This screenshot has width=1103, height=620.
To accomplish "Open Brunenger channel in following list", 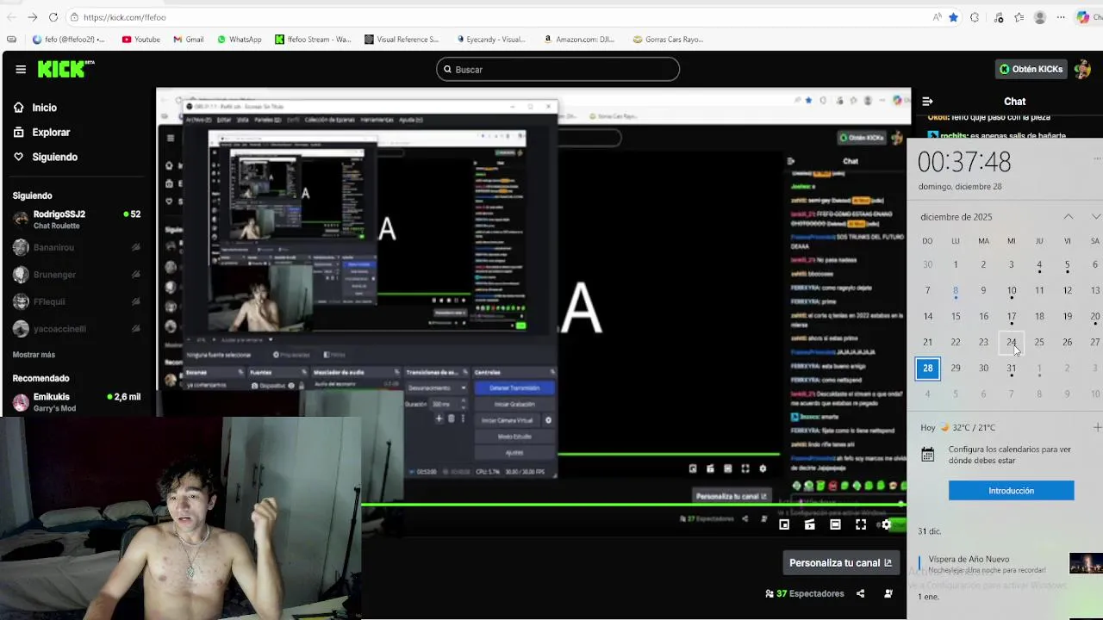I will click(76, 275).
